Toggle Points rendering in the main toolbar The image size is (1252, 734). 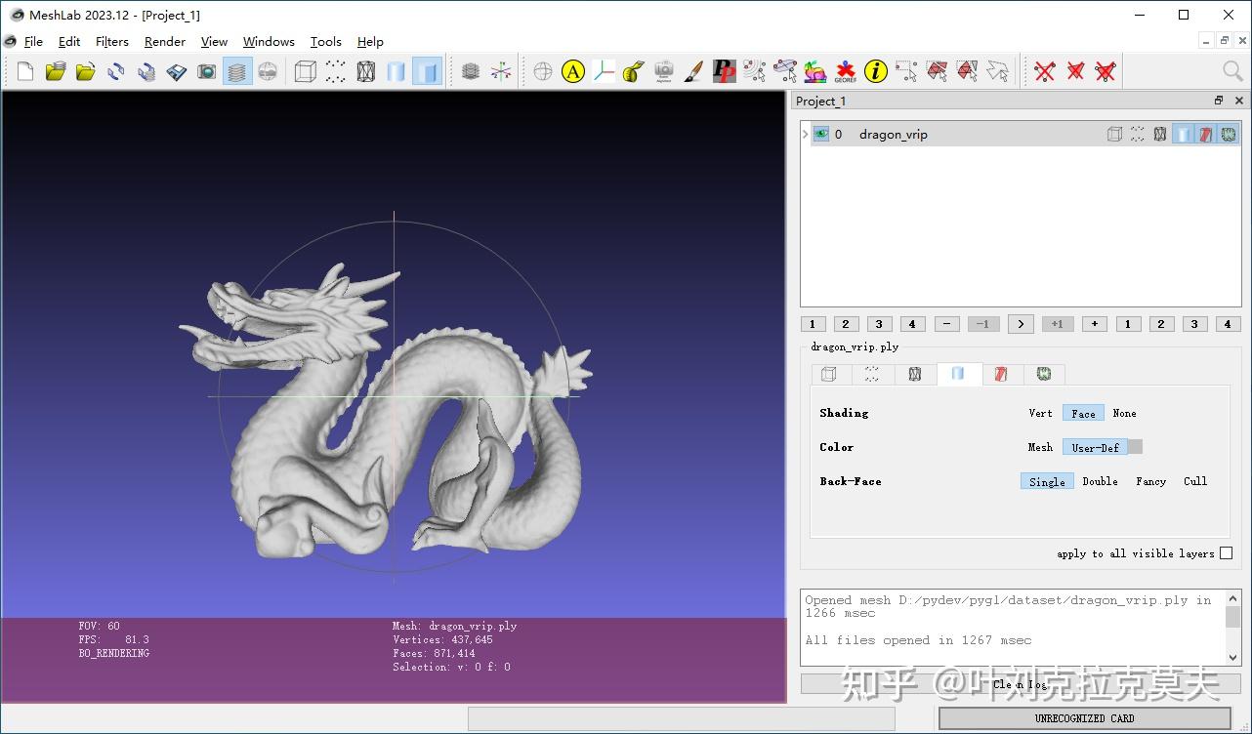click(x=335, y=71)
